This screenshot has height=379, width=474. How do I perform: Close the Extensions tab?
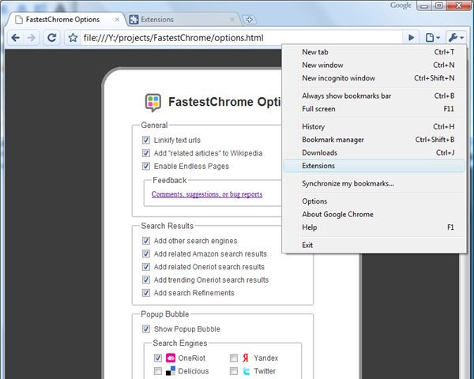click(x=232, y=20)
